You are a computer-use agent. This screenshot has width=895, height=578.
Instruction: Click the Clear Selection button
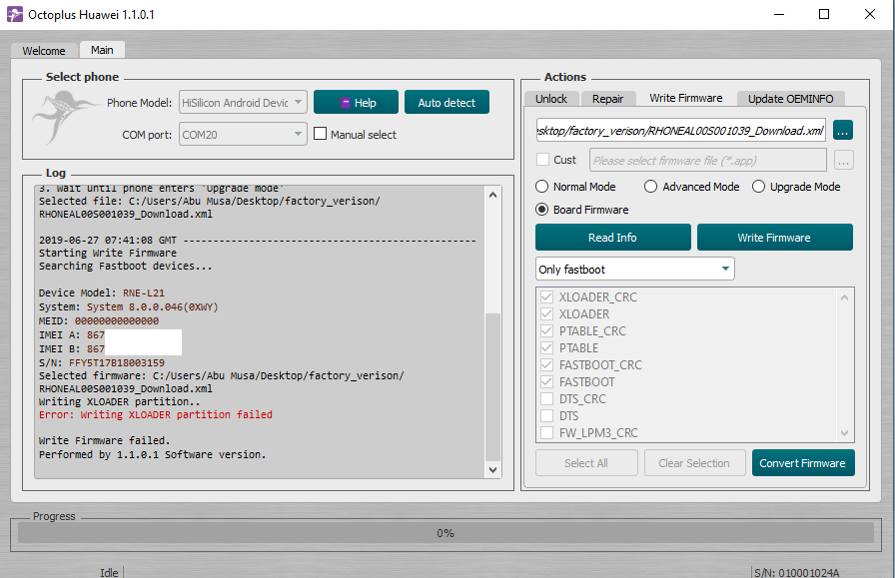(694, 463)
